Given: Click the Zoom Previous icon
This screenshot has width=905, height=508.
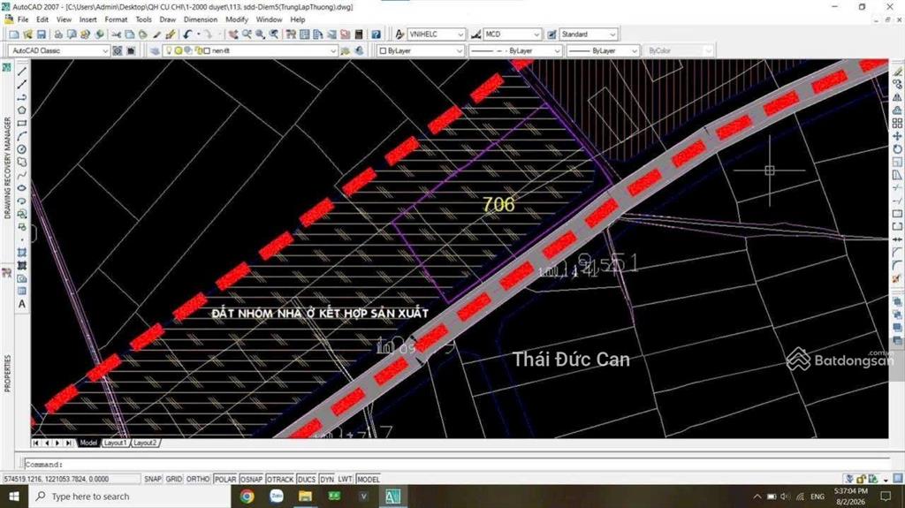Looking at the screenshot, I should click(274, 34).
